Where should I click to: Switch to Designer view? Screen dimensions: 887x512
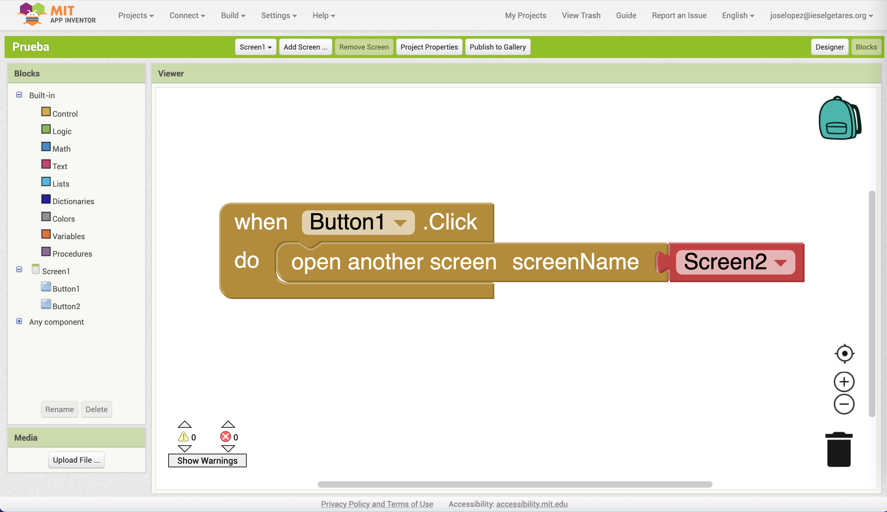tap(829, 47)
